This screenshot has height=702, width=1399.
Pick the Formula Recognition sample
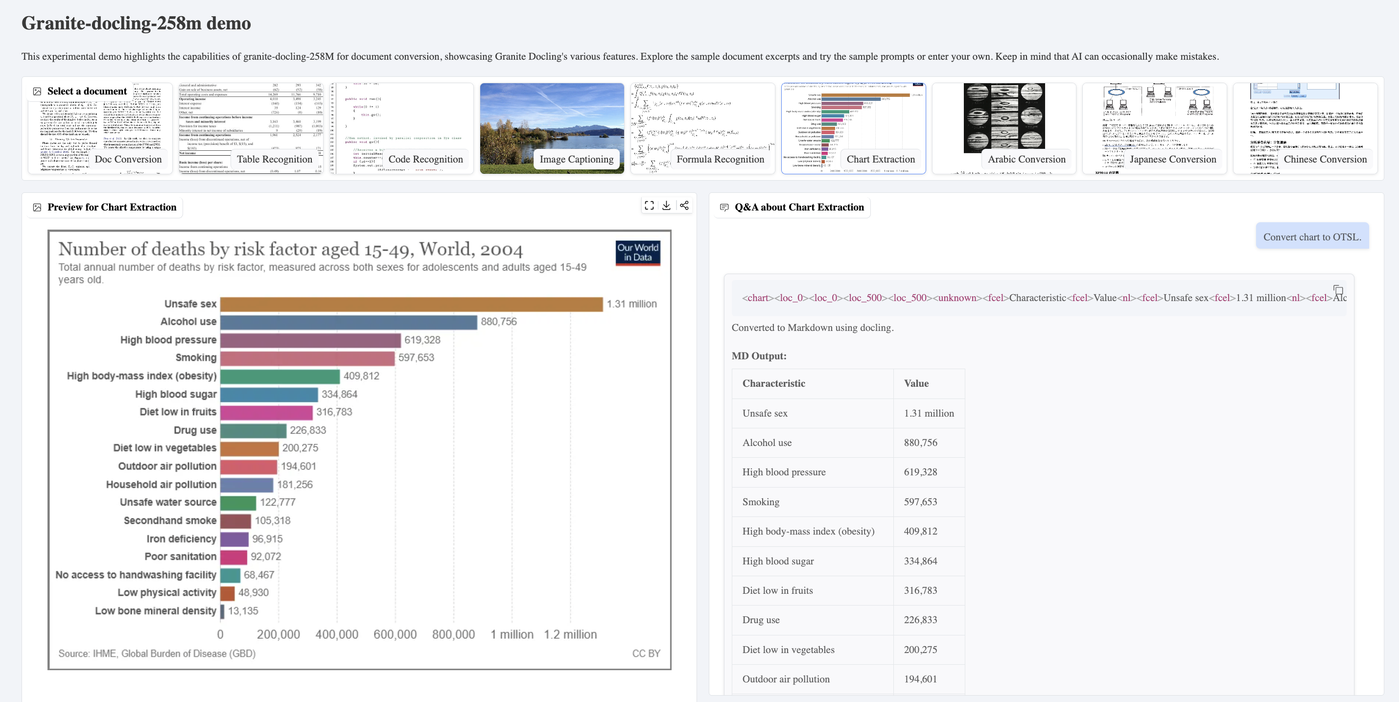tap(702, 129)
